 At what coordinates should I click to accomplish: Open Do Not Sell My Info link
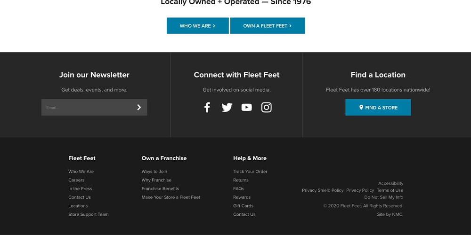click(x=384, y=197)
